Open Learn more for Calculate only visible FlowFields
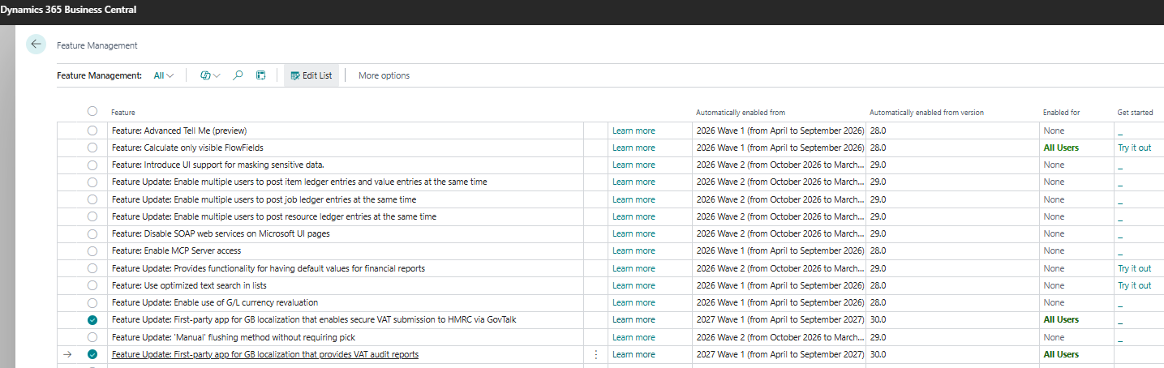Viewport: 1164px width, 368px height. [x=634, y=148]
